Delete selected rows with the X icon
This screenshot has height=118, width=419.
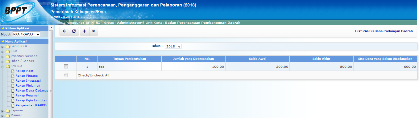pos(93,31)
